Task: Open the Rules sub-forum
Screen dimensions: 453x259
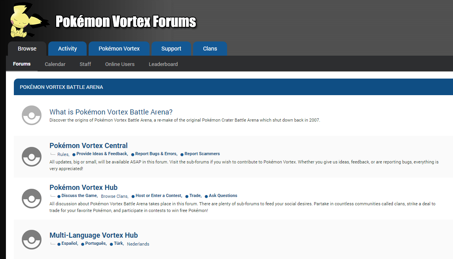Action: (63, 154)
